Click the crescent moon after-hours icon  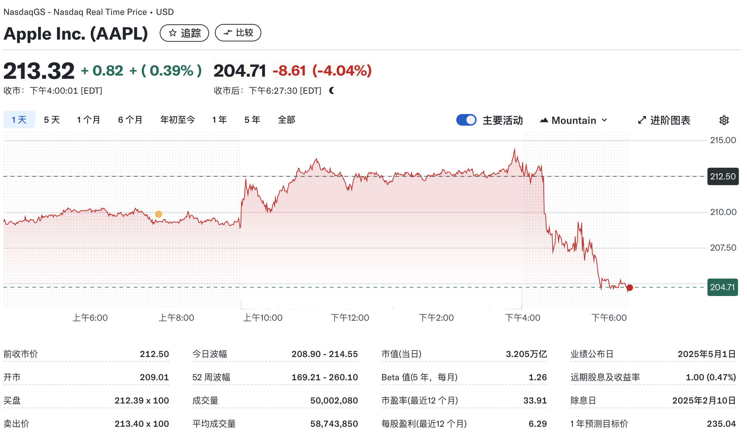[x=331, y=91]
